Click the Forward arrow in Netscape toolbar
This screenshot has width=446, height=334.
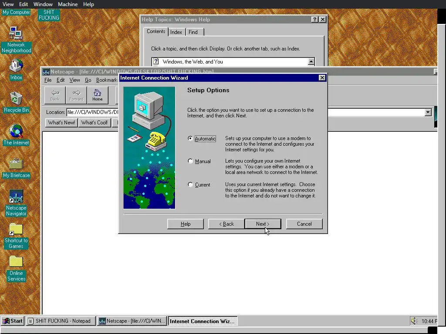[x=76, y=95]
